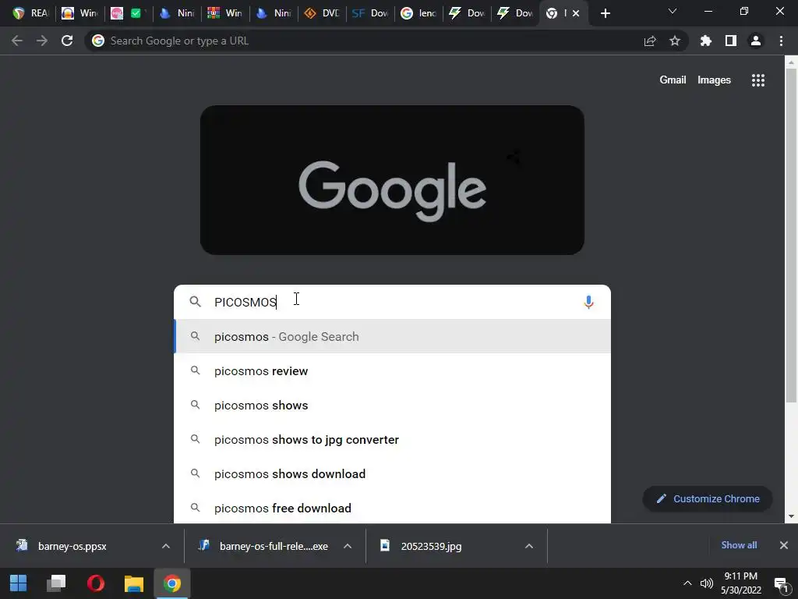This screenshot has width=798, height=599.
Task: Show hidden system tray icons
Action: tap(687, 583)
